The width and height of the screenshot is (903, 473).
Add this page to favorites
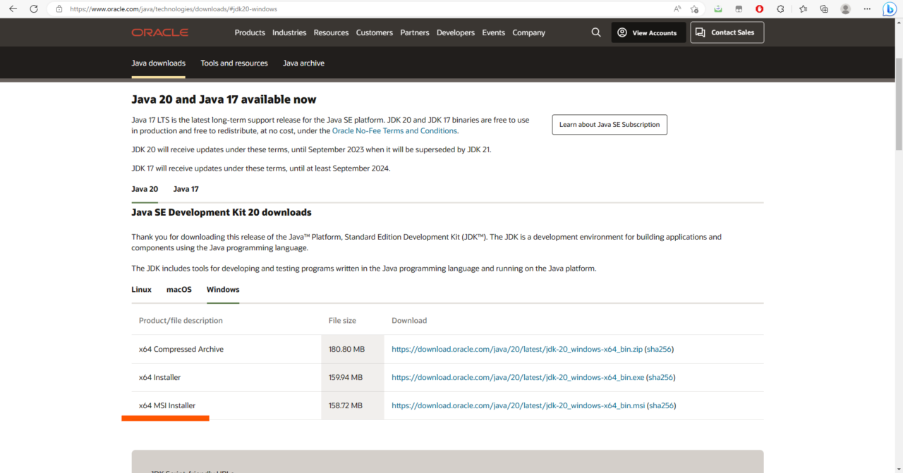(x=693, y=8)
